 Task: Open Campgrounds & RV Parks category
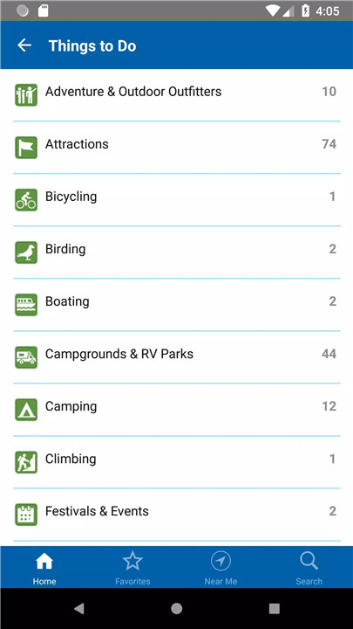pos(176,357)
